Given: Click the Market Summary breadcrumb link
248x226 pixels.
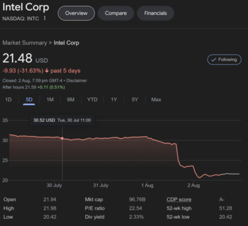Looking at the screenshot, I should pos(25,43).
